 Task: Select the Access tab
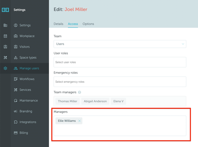[x=73, y=24]
